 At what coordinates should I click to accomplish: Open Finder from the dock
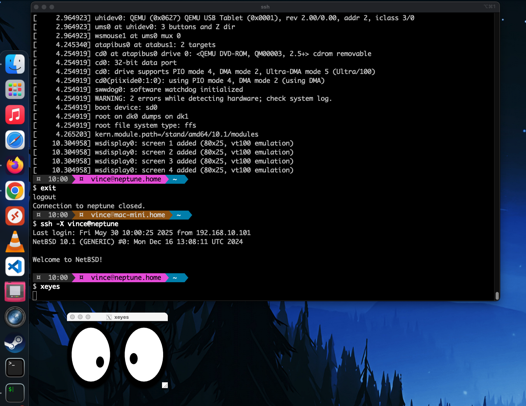pos(15,64)
